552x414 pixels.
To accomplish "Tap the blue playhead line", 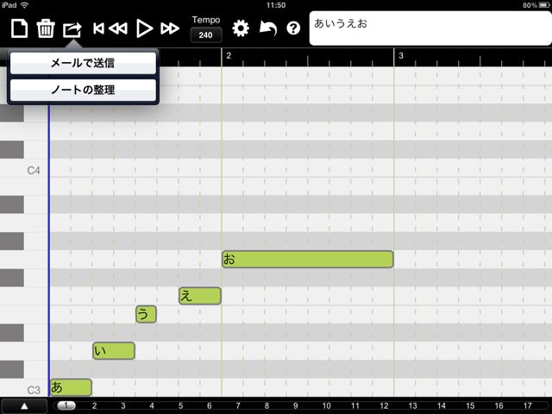I will 49,250.
